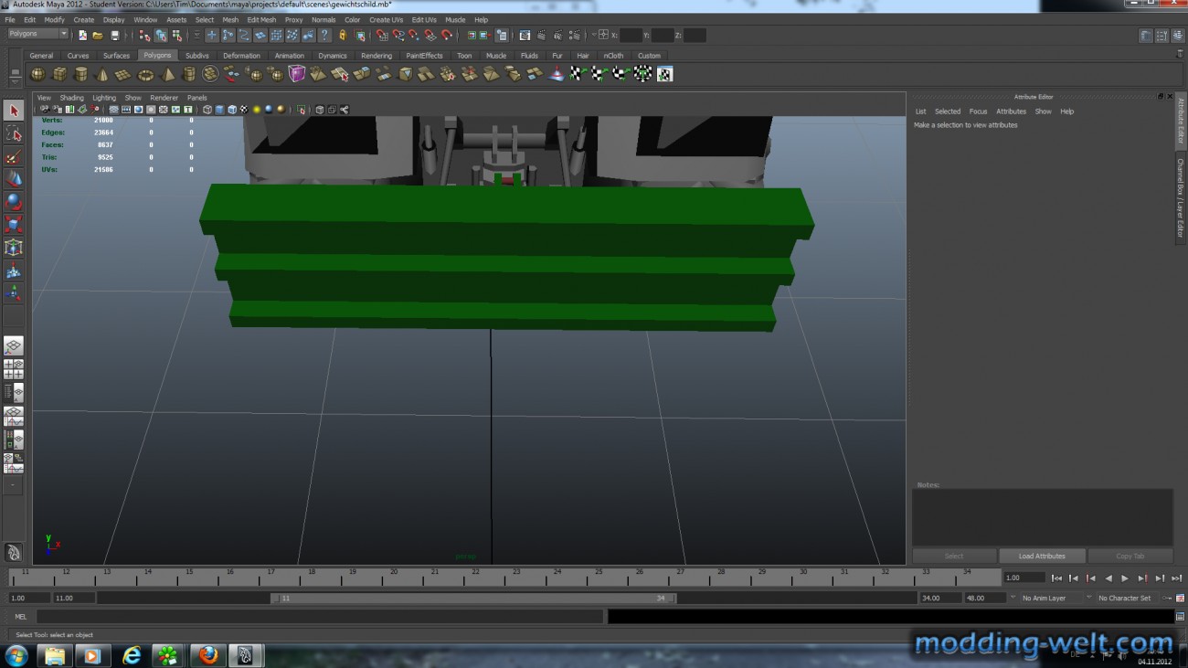1188x668 pixels.
Task: Select the Universal Manipulator tool
Action: (x=14, y=248)
